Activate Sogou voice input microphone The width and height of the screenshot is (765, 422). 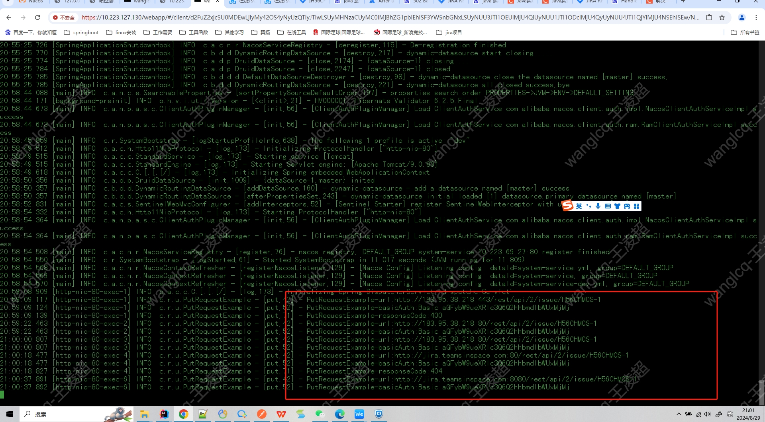598,206
